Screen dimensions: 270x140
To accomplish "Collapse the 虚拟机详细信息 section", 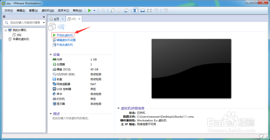I will click(x=118, y=108).
